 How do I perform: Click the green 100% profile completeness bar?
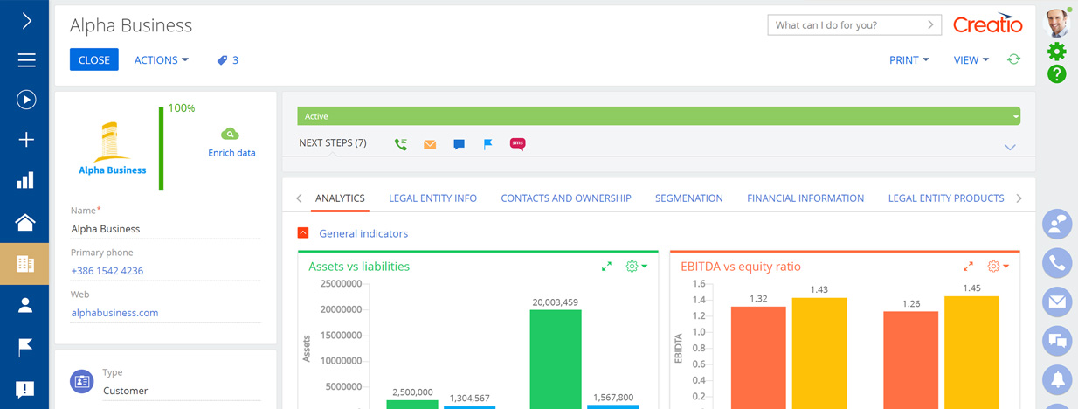[162, 149]
